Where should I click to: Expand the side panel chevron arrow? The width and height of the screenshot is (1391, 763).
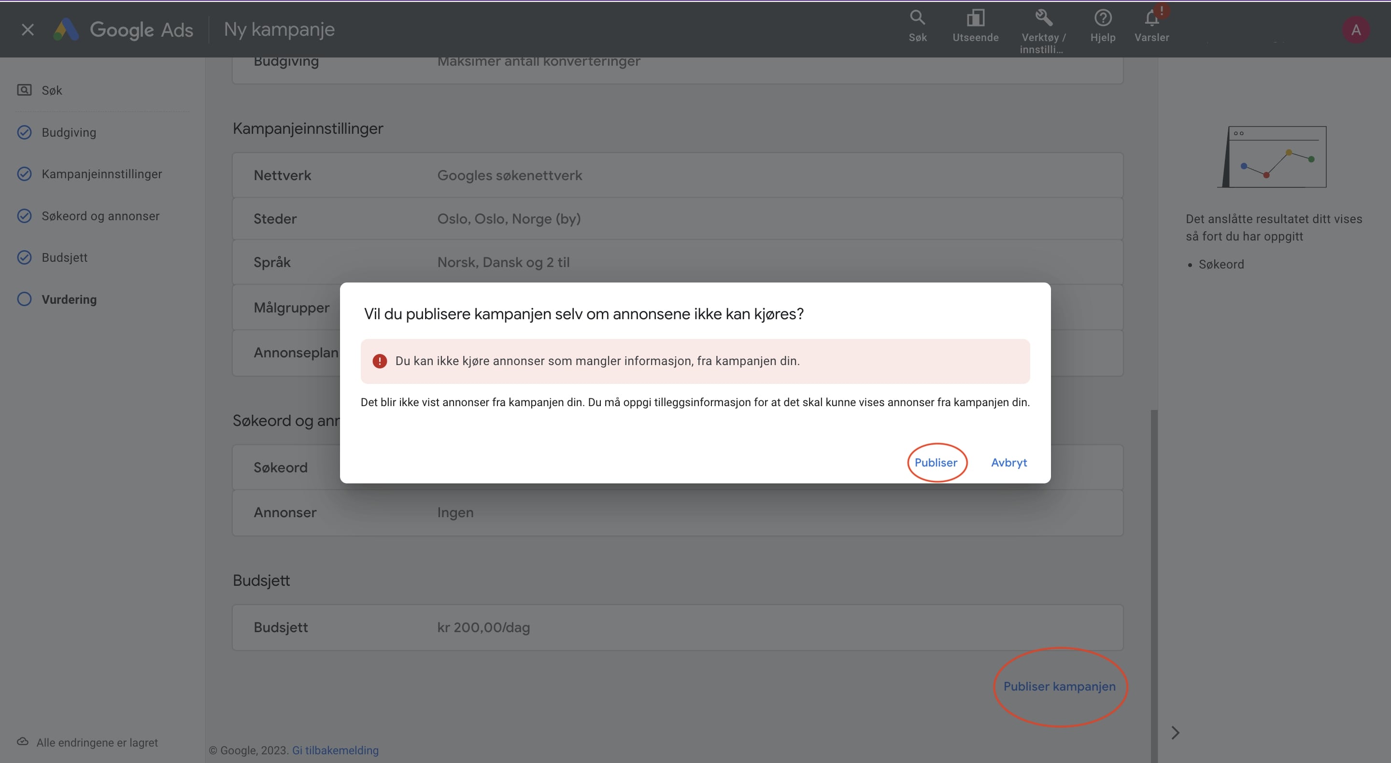point(1175,733)
